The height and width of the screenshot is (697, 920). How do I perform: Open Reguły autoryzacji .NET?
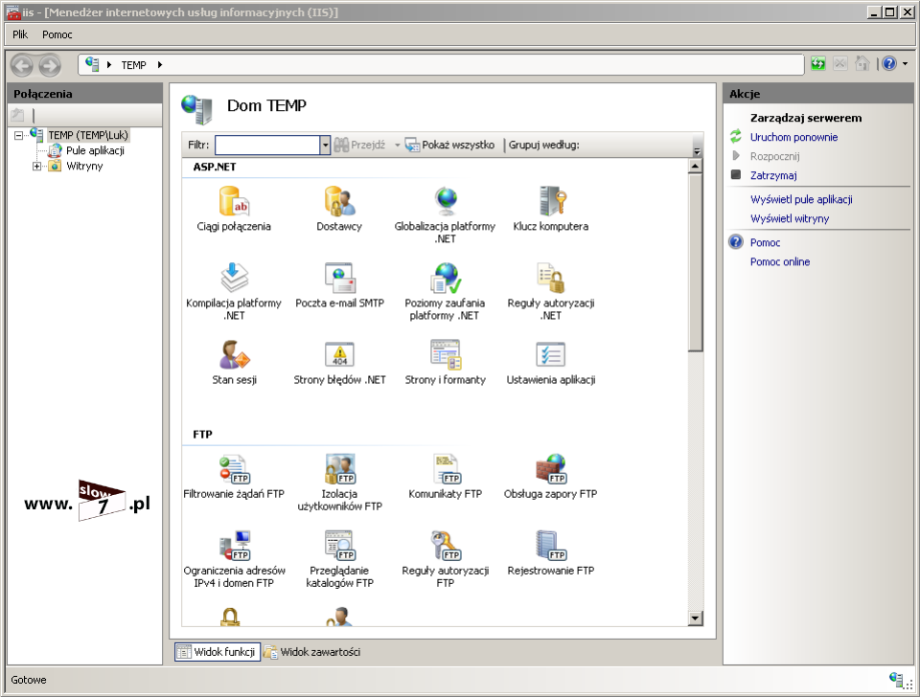(x=550, y=291)
